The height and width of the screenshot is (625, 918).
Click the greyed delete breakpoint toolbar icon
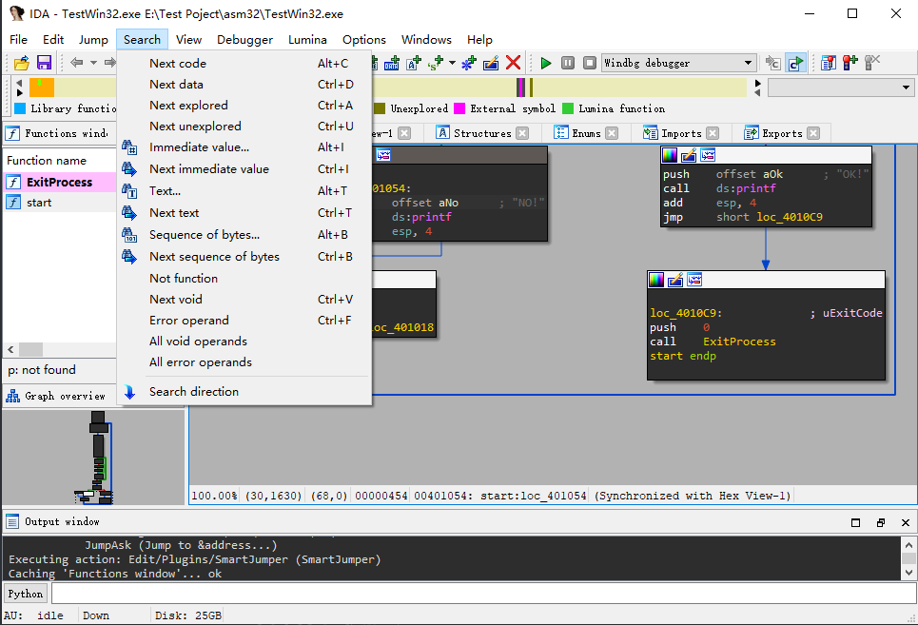[x=872, y=63]
